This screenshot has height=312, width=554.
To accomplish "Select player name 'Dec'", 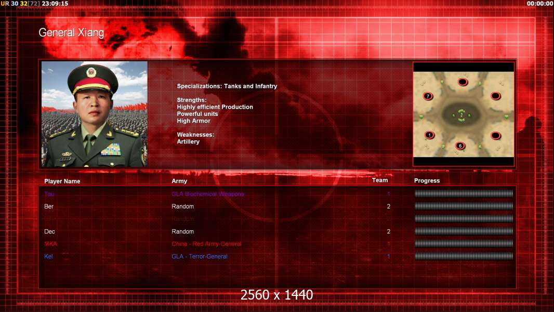I will 49,231.
